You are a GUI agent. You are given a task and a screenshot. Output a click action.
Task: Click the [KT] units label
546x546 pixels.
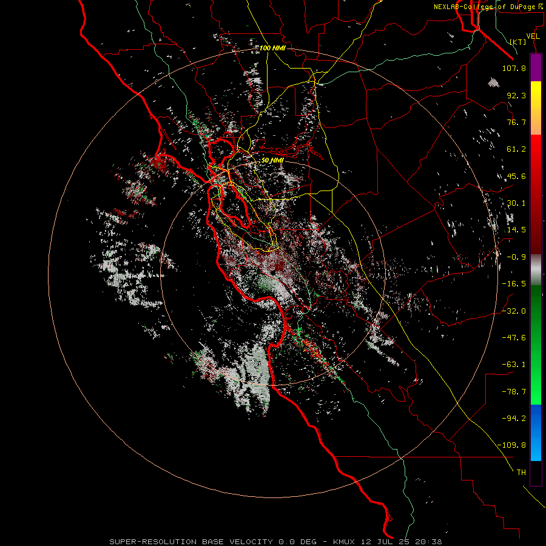pos(518,42)
